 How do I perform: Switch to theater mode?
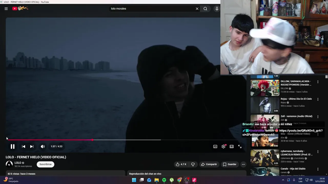tap(232, 146)
